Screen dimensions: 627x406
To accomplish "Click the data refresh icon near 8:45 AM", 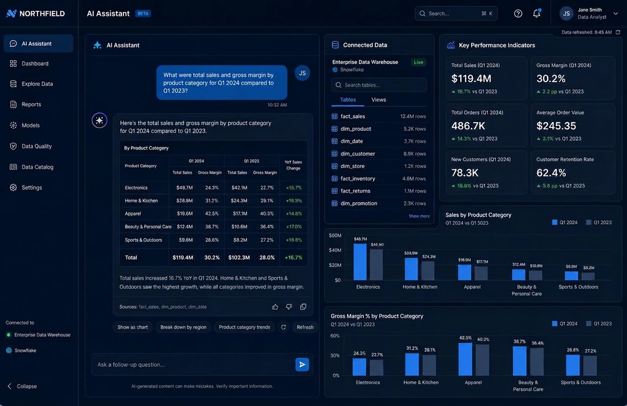I will click(x=618, y=32).
